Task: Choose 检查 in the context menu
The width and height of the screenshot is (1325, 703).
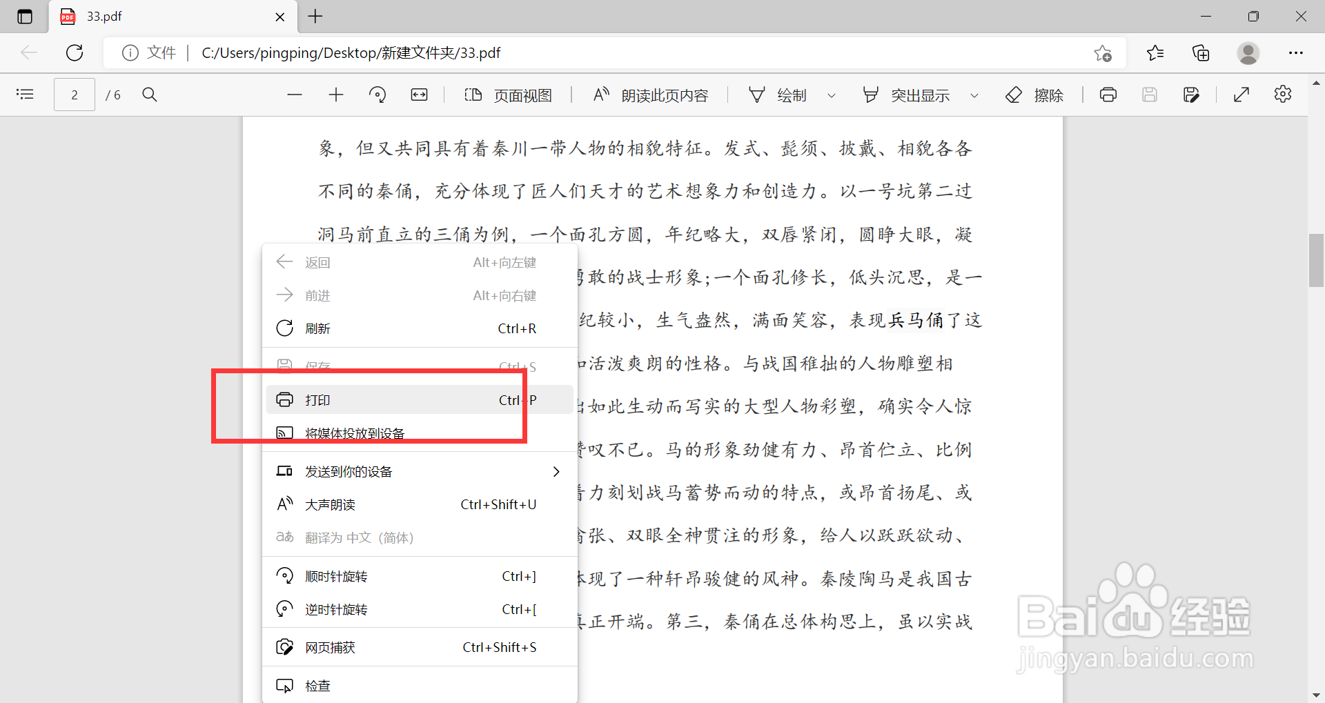Action: [x=420, y=686]
